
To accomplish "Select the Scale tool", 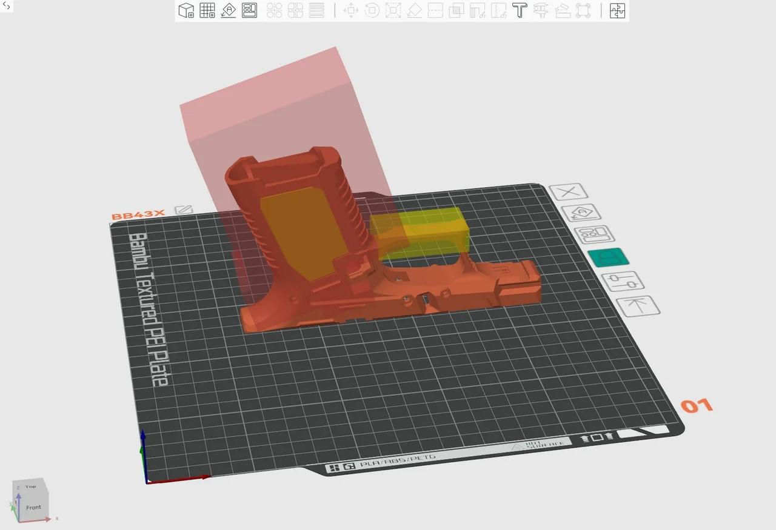I will click(x=393, y=10).
